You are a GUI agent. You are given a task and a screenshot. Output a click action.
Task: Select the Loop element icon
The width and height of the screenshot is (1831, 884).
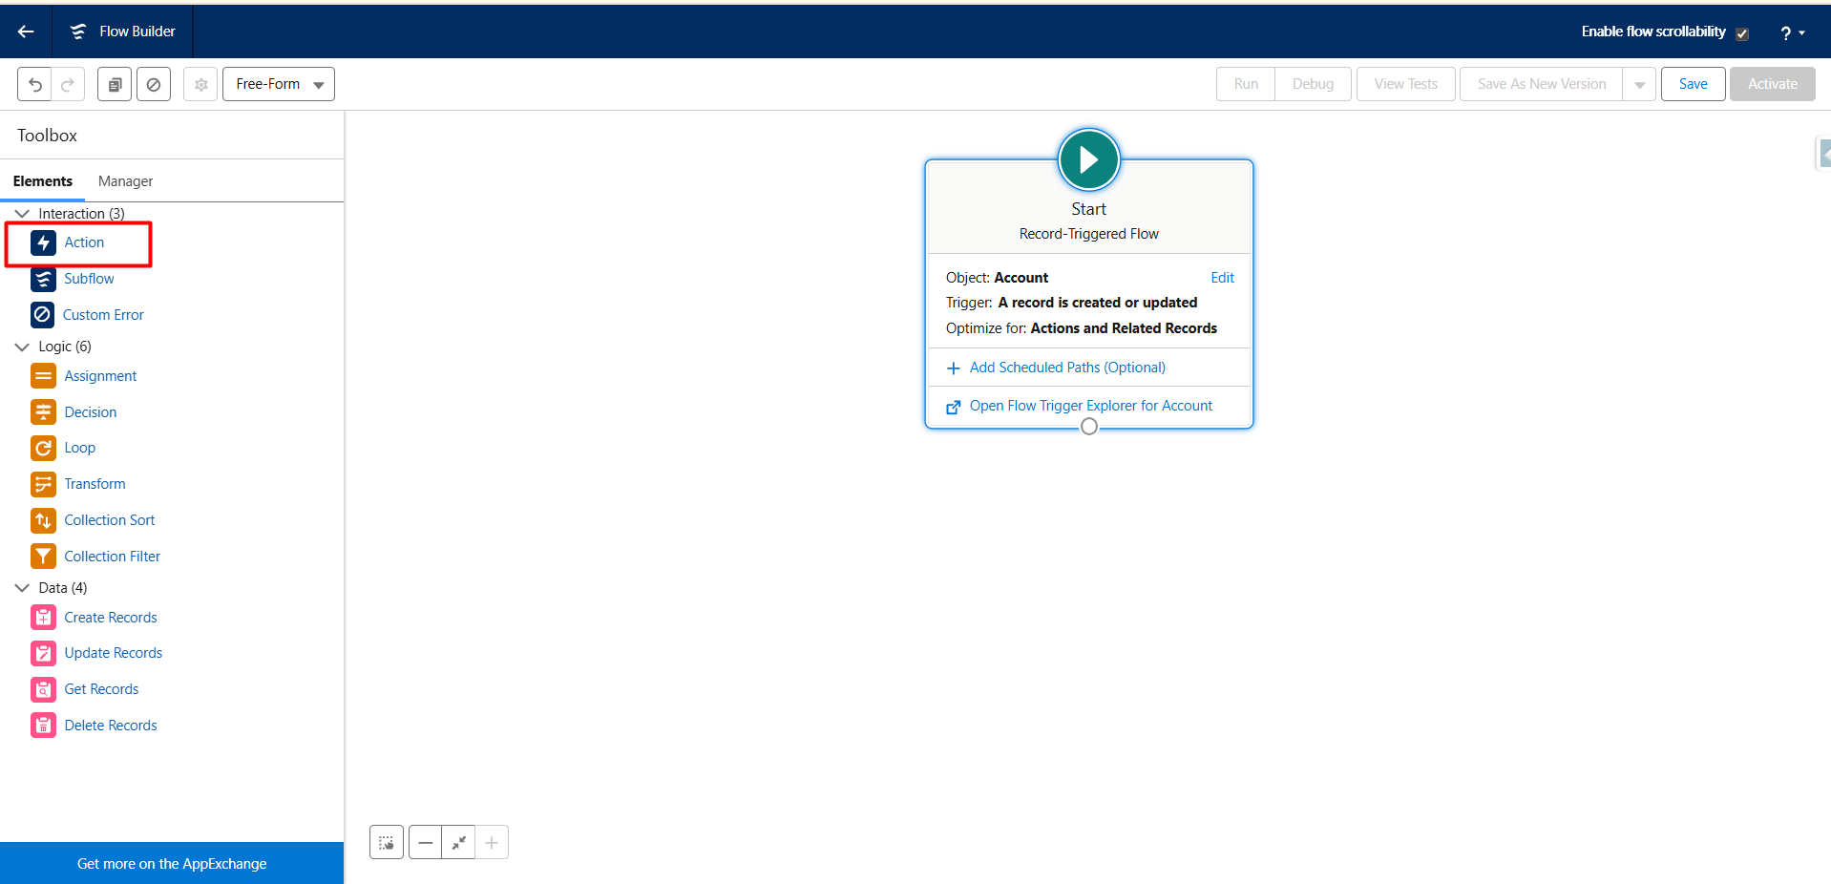(x=43, y=448)
